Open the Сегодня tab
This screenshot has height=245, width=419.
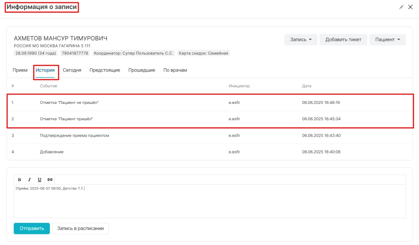click(72, 70)
